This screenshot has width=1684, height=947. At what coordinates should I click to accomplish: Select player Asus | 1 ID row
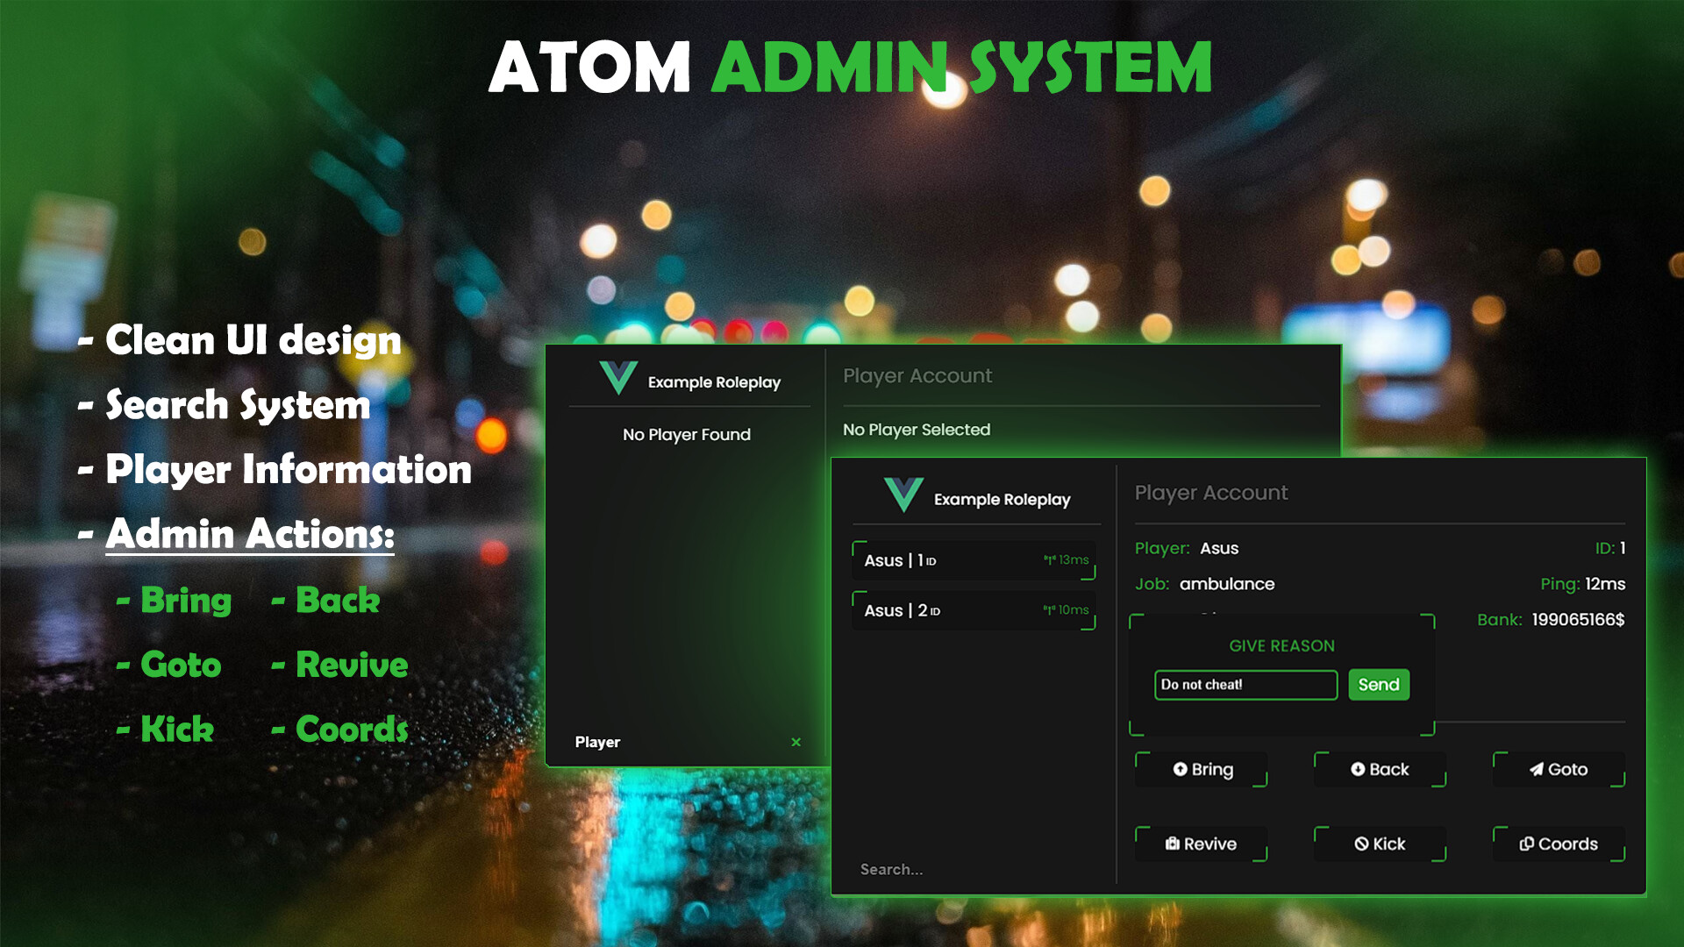(974, 560)
